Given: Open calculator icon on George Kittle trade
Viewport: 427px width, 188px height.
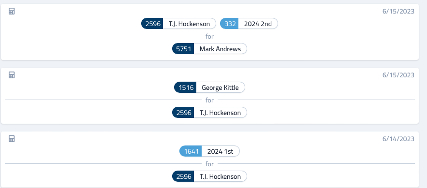Looking at the screenshot, I should (x=12, y=75).
